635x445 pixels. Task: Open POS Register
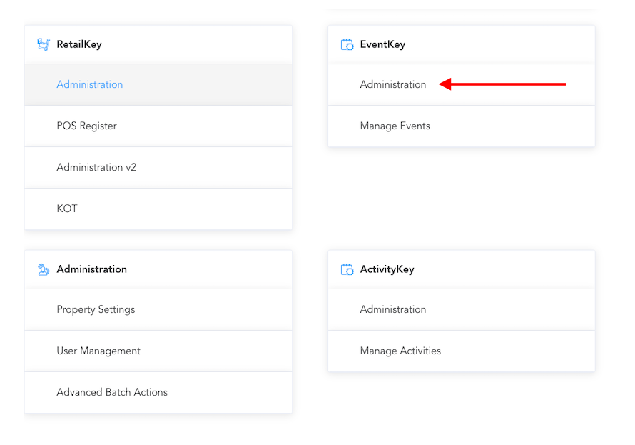tap(86, 126)
